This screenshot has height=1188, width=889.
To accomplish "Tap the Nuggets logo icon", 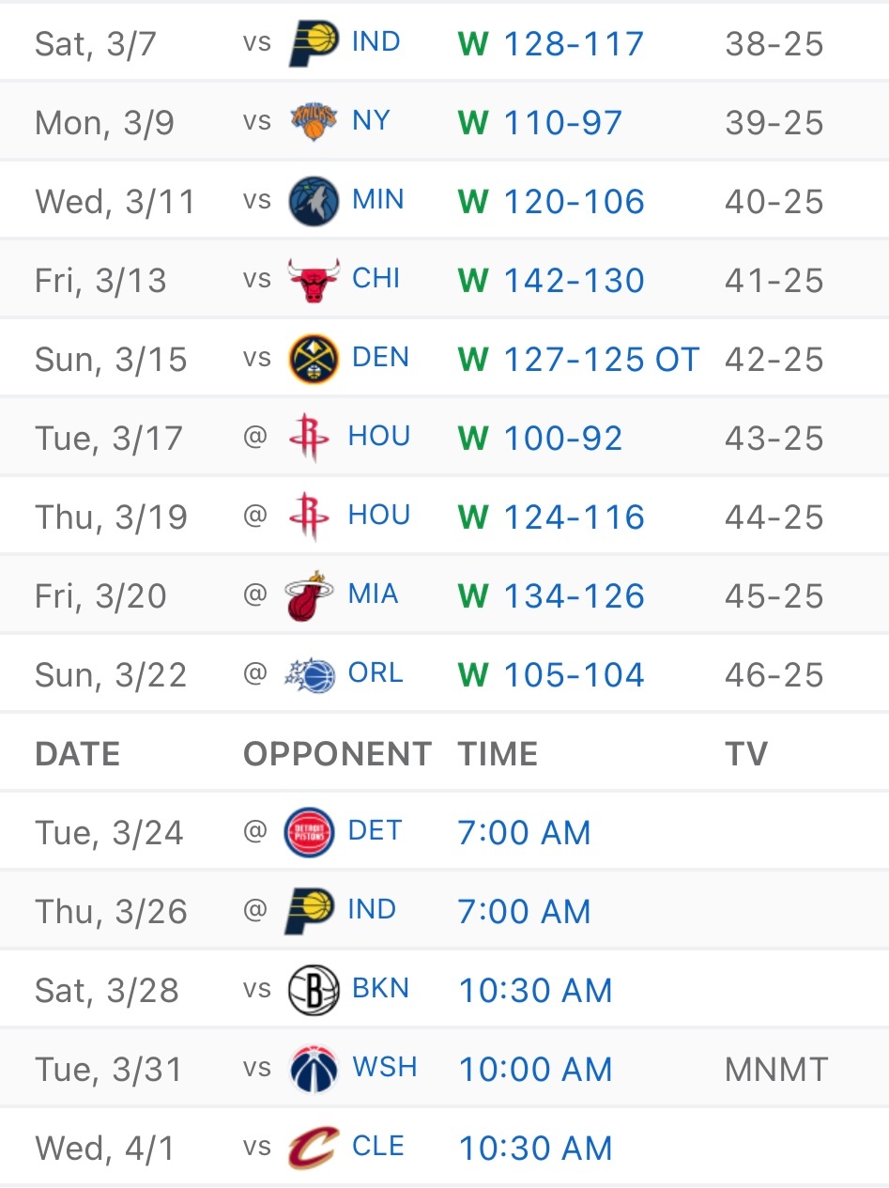I will tap(313, 359).
